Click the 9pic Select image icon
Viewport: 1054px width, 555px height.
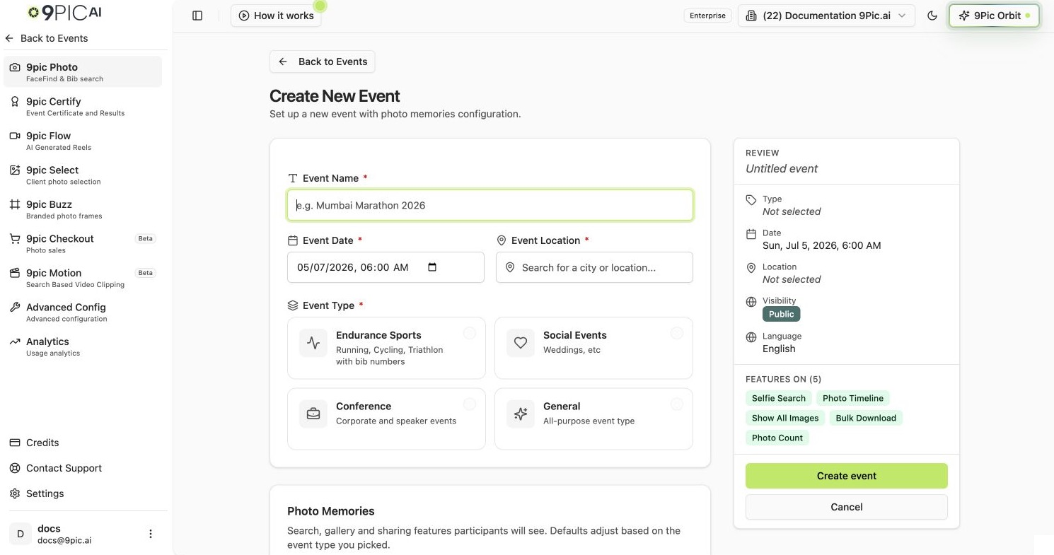tap(14, 170)
